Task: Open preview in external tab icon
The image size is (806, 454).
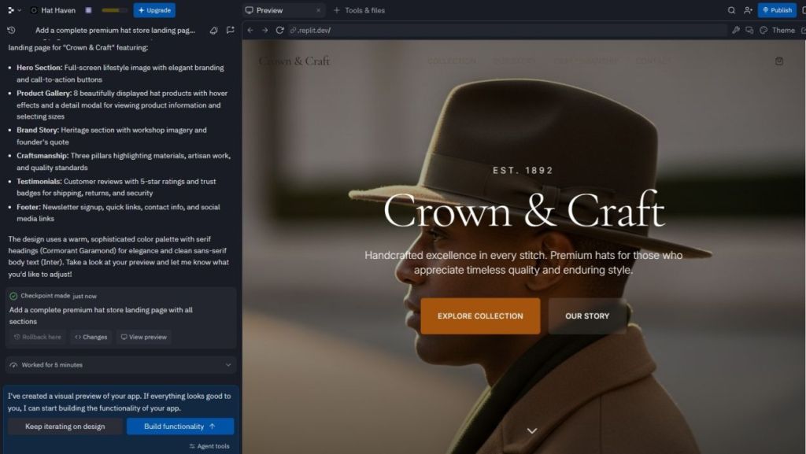Action: (803, 30)
